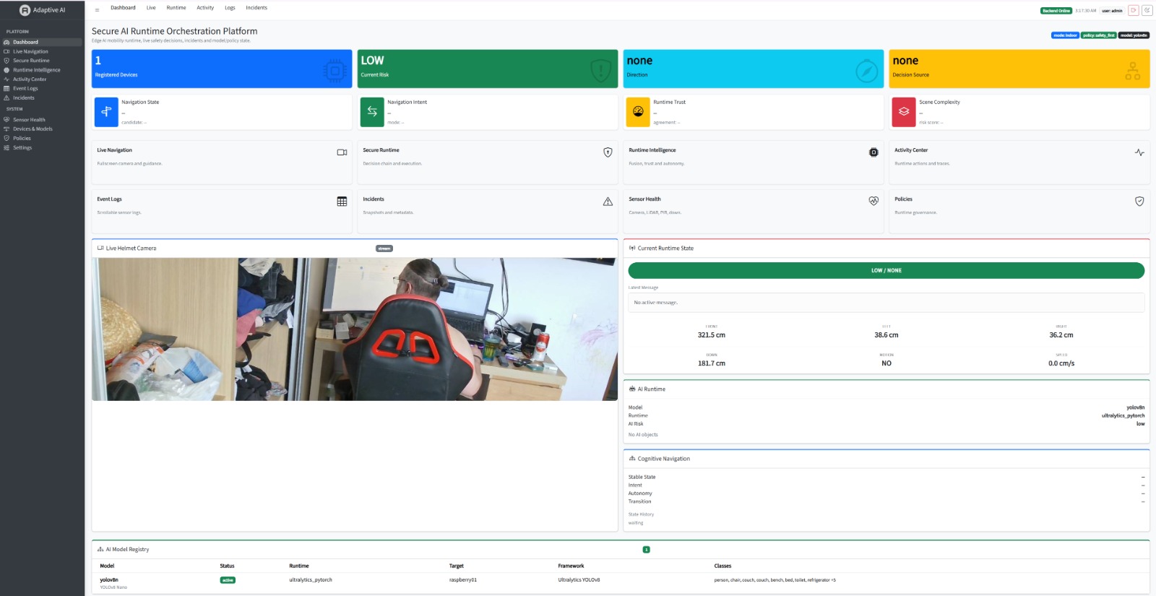The height and width of the screenshot is (596, 1156).
Task: Click the shield icon on Secure Runtime card
Action: (608, 152)
